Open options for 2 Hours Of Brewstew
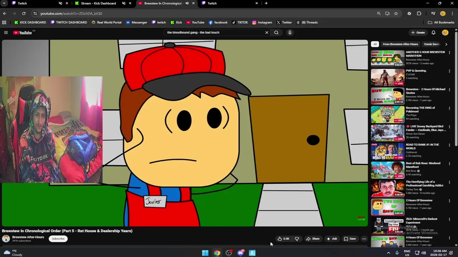 (449, 201)
